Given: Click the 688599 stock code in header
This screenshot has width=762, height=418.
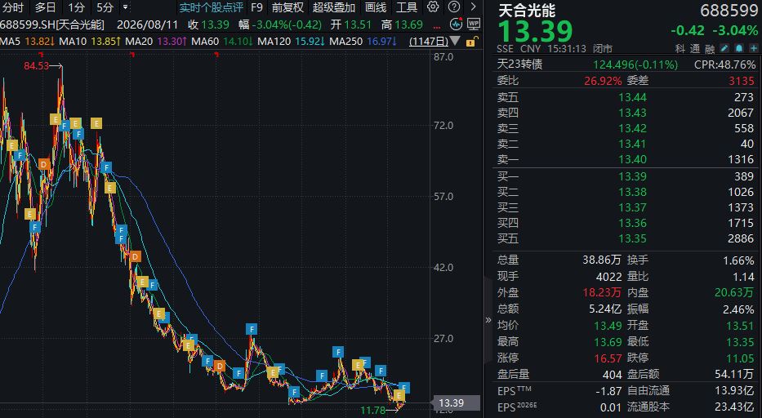Looking at the screenshot, I should click(x=729, y=11).
